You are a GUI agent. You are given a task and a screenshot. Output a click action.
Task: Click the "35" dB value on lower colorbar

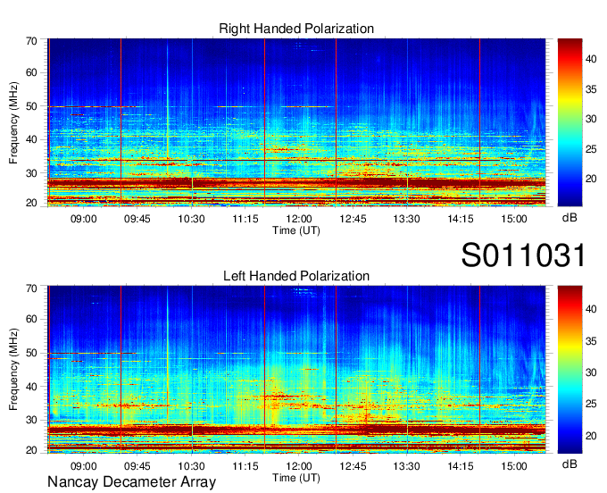[x=591, y=341]
